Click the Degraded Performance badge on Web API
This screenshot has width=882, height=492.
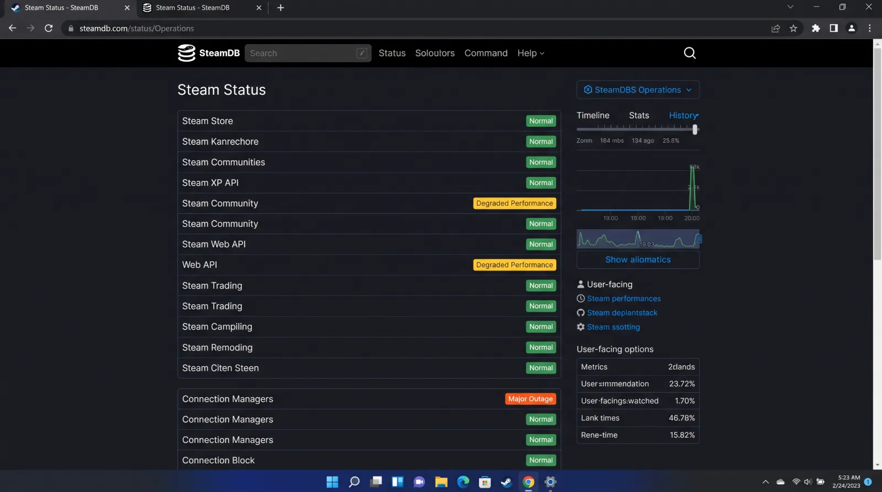[x=514, y=265]
